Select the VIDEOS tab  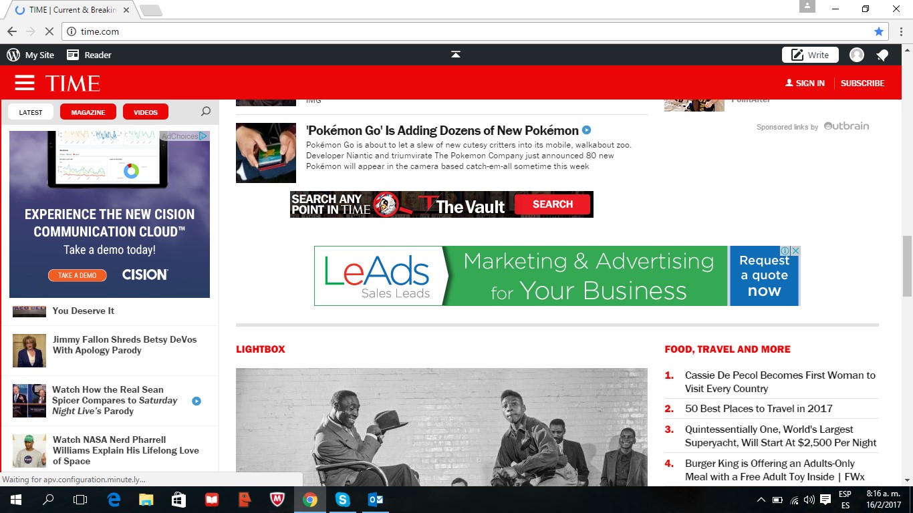click(146, 112)
